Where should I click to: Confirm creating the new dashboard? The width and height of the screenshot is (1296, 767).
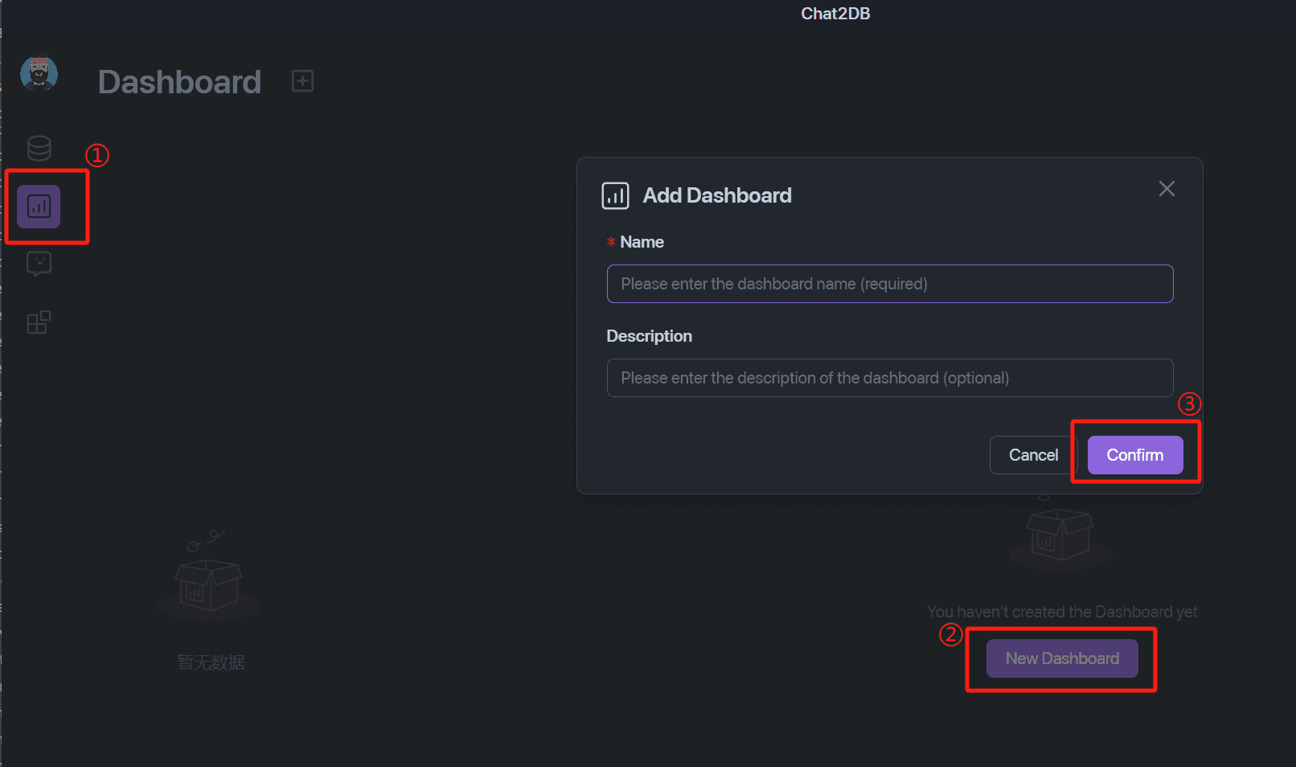coord(1135,455)
